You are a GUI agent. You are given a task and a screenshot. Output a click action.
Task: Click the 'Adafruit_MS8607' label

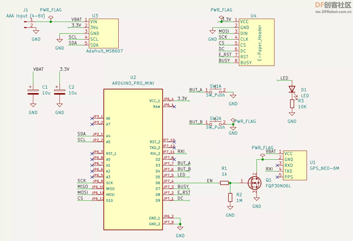(105, 51)
